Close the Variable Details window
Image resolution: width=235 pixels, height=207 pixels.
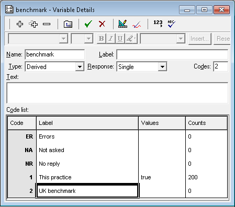tap(221, 10)
